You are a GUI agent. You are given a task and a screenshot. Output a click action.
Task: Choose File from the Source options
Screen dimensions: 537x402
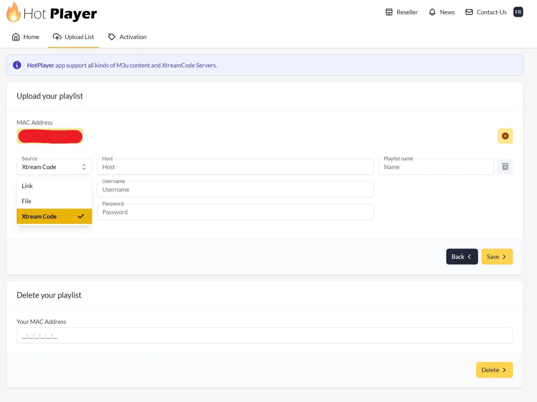pyautogui.click(x=27, y=201)
